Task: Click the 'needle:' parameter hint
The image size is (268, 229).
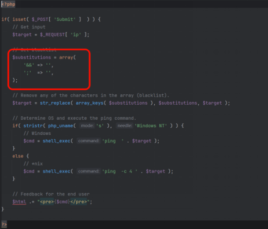Action: (x=125, y=125)
